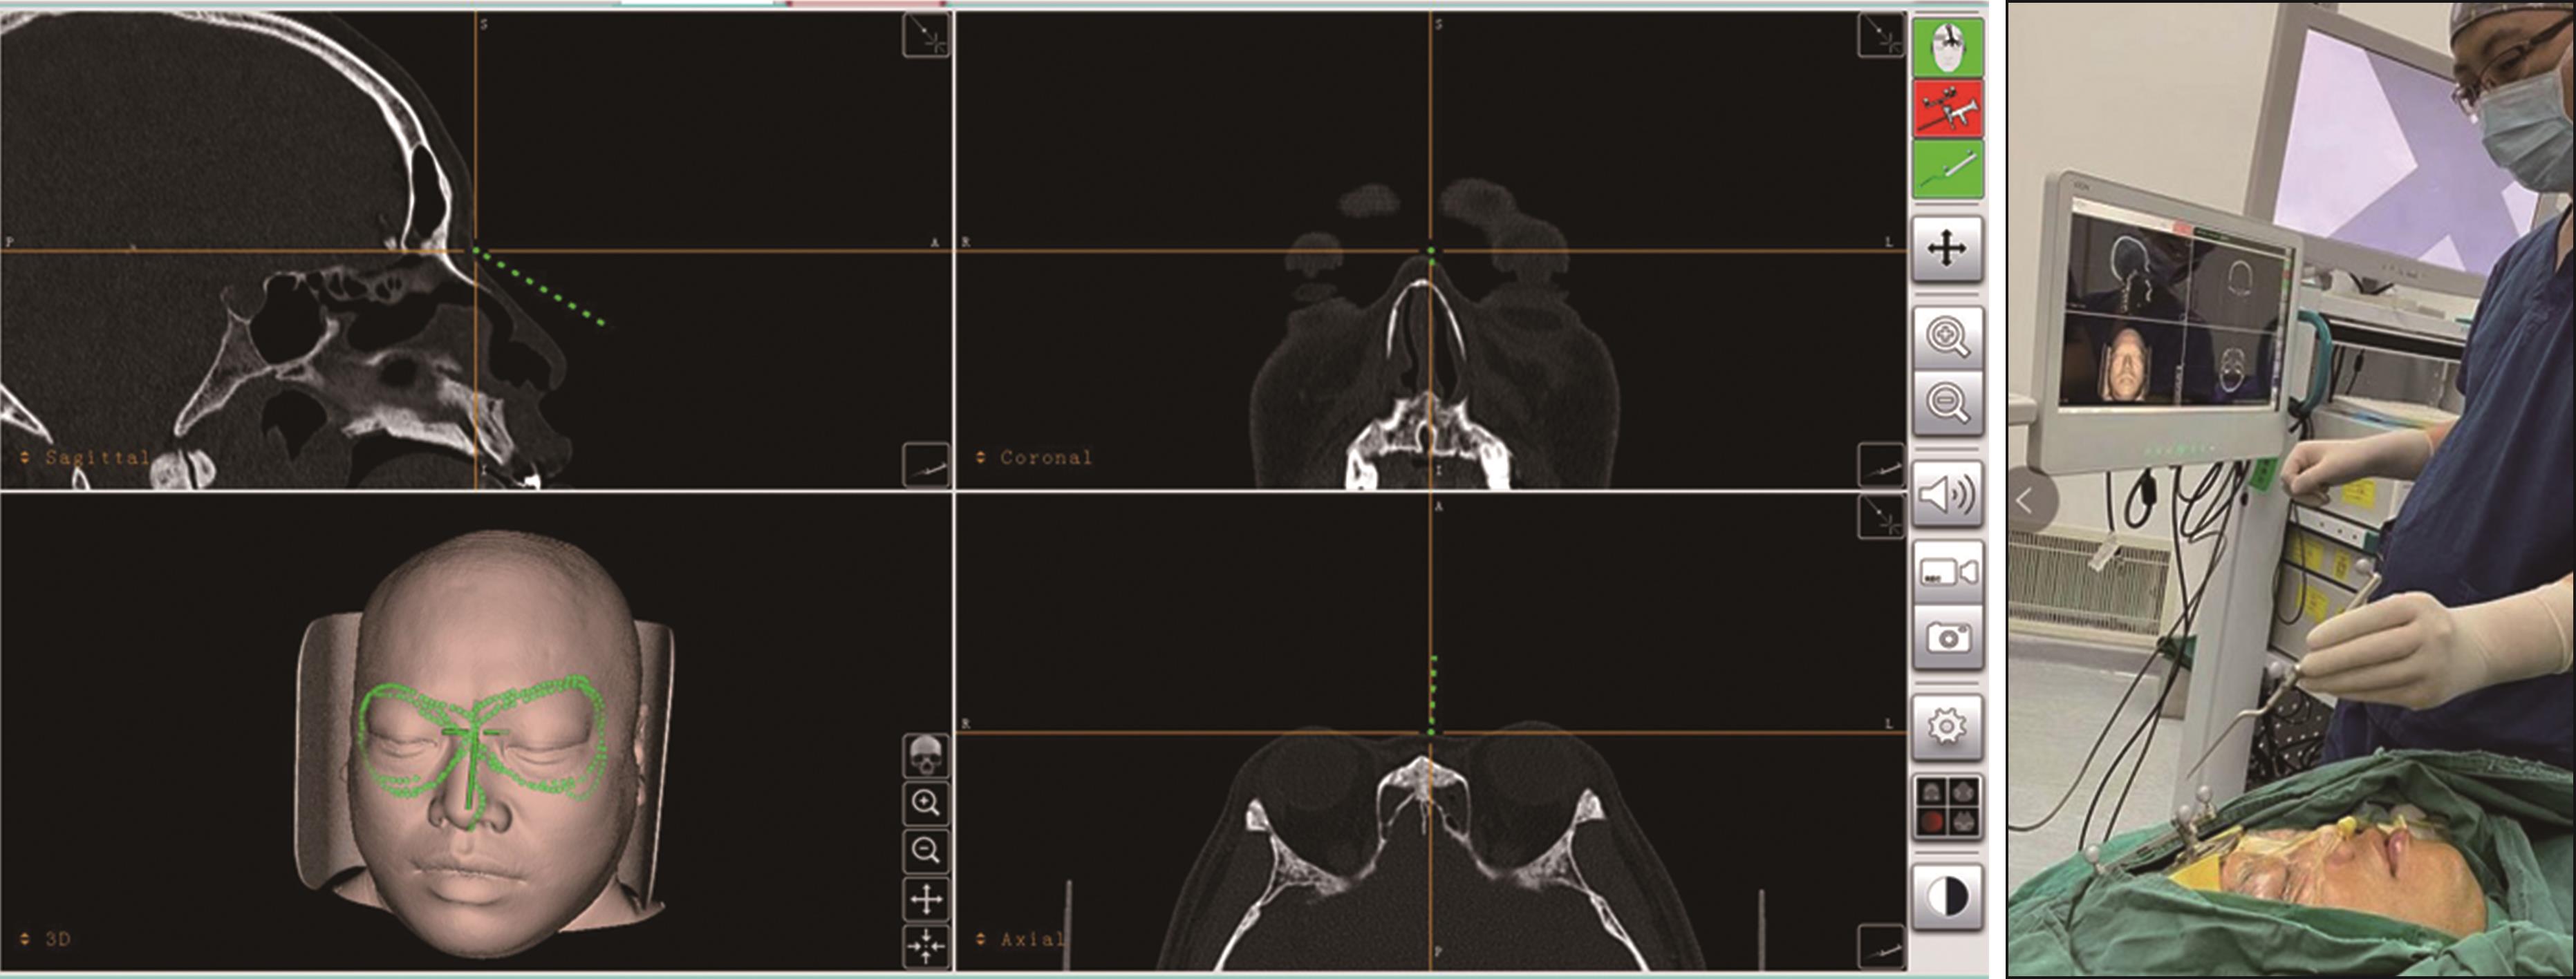Select the skull rendering icon beside the Axial view
2576x979 pixels.
(926, 758)
